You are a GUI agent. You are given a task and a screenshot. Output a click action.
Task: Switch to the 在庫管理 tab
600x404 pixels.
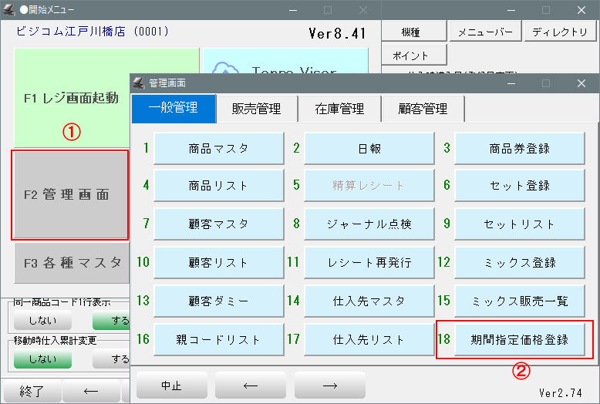click(339, 109)
